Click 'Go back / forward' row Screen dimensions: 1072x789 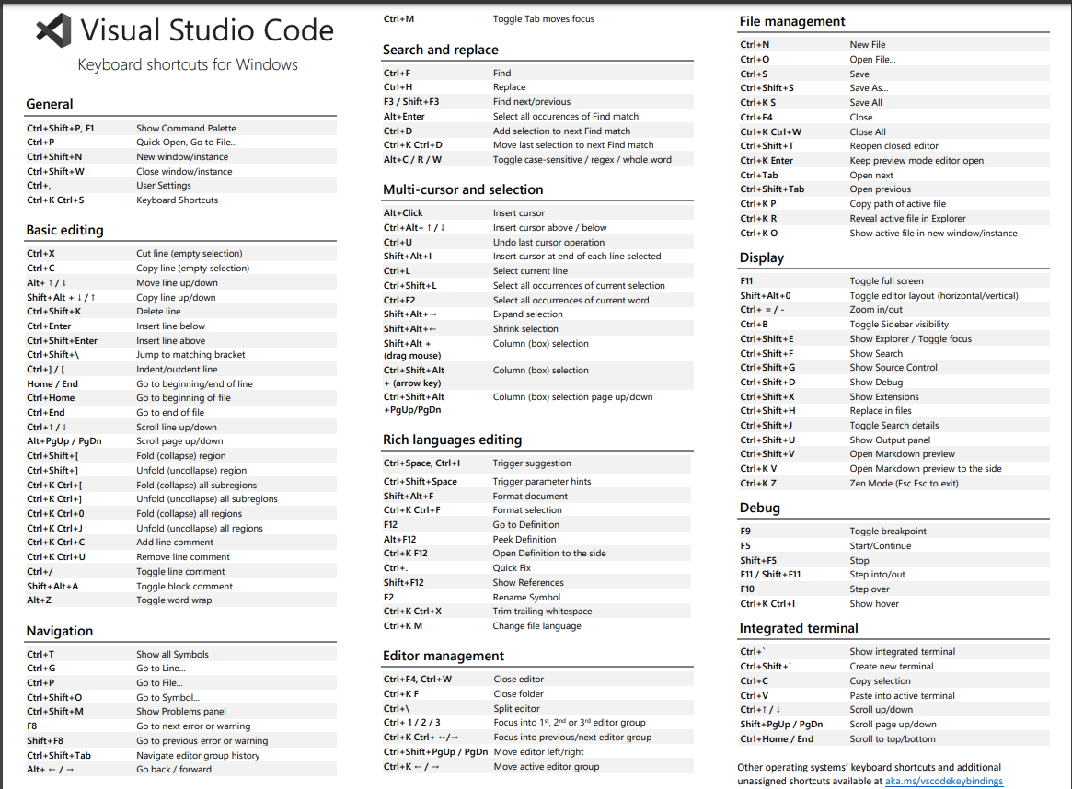pos(174,769)
